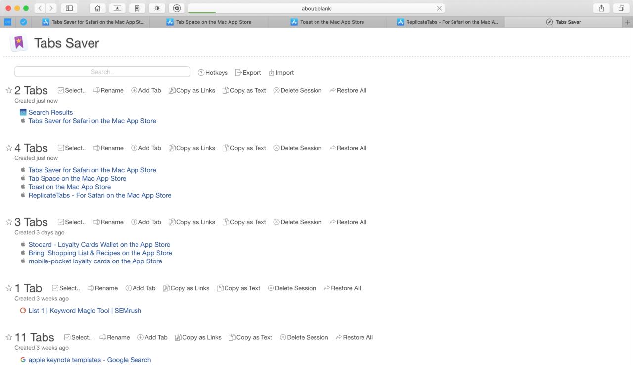Open the Stocard Loyalty Cards Wallet link

[99, 245]
